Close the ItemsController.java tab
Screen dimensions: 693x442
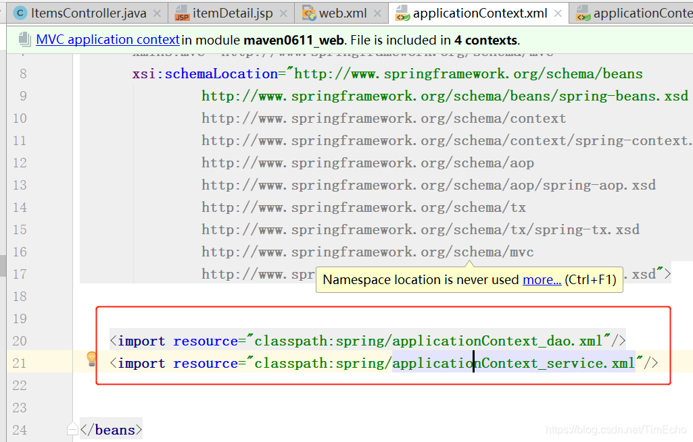click(157, 13)
